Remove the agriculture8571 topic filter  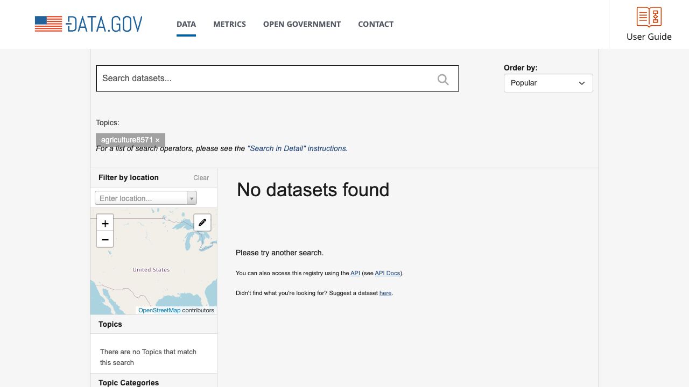(x=158, y=140)
